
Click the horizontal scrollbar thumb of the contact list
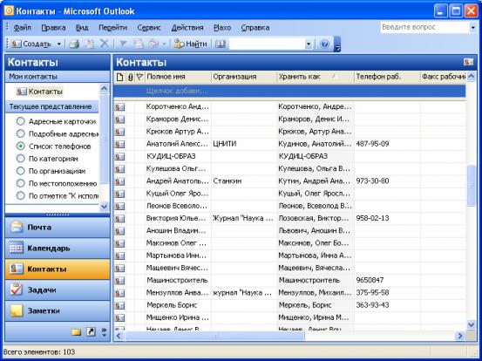[215, 336]
